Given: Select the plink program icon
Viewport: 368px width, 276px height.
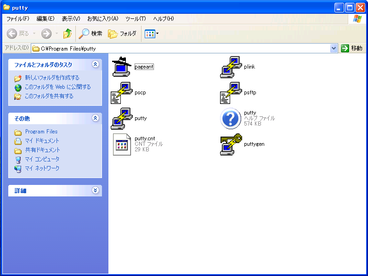Looking at the screenshot, I should pos(231,67).
